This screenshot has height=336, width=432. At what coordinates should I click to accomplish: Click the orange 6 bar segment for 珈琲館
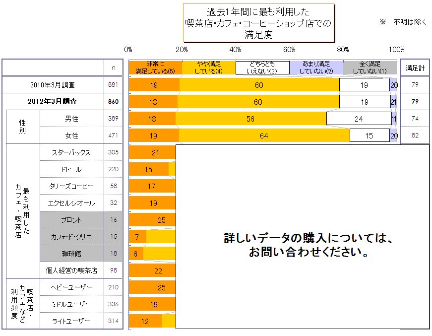136,254
